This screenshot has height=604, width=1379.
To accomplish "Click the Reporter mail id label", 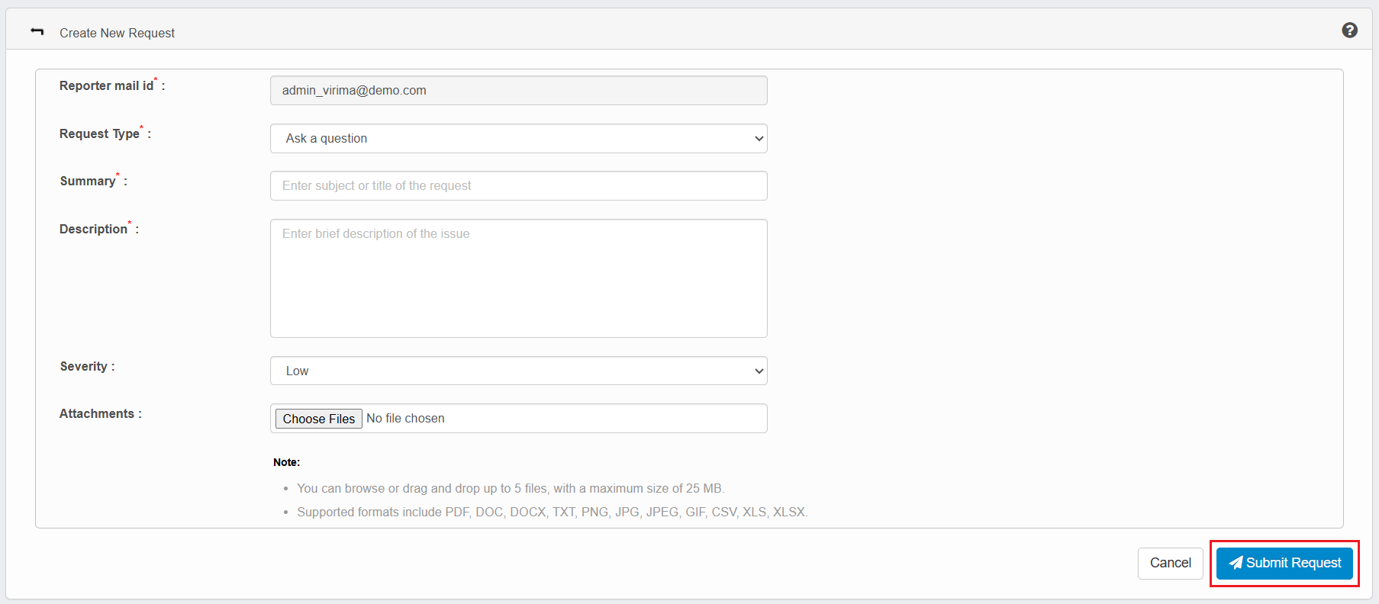I will pos(106,86).
